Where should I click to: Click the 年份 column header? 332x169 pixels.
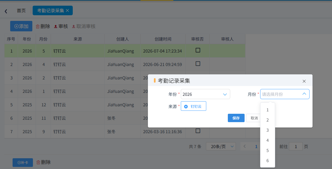[x=27, y=39]
